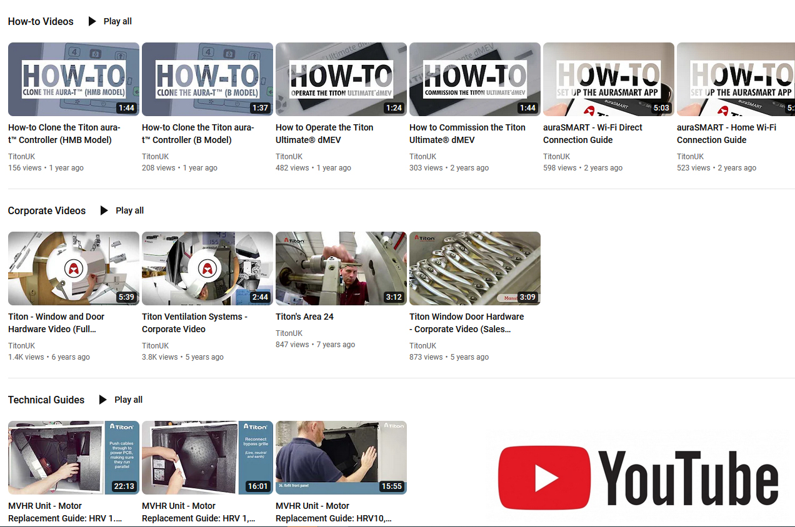Click Play all icon beside How-to Videos
The image size is (795, 527).
(x=92, y=21)
